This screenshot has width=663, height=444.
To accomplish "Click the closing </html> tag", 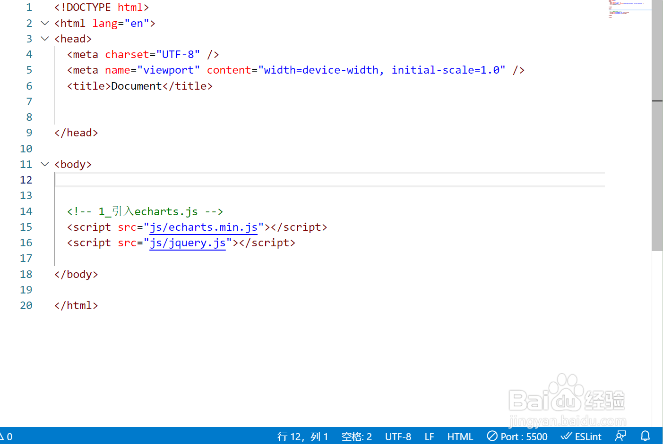I will click(x=76, y=306).
